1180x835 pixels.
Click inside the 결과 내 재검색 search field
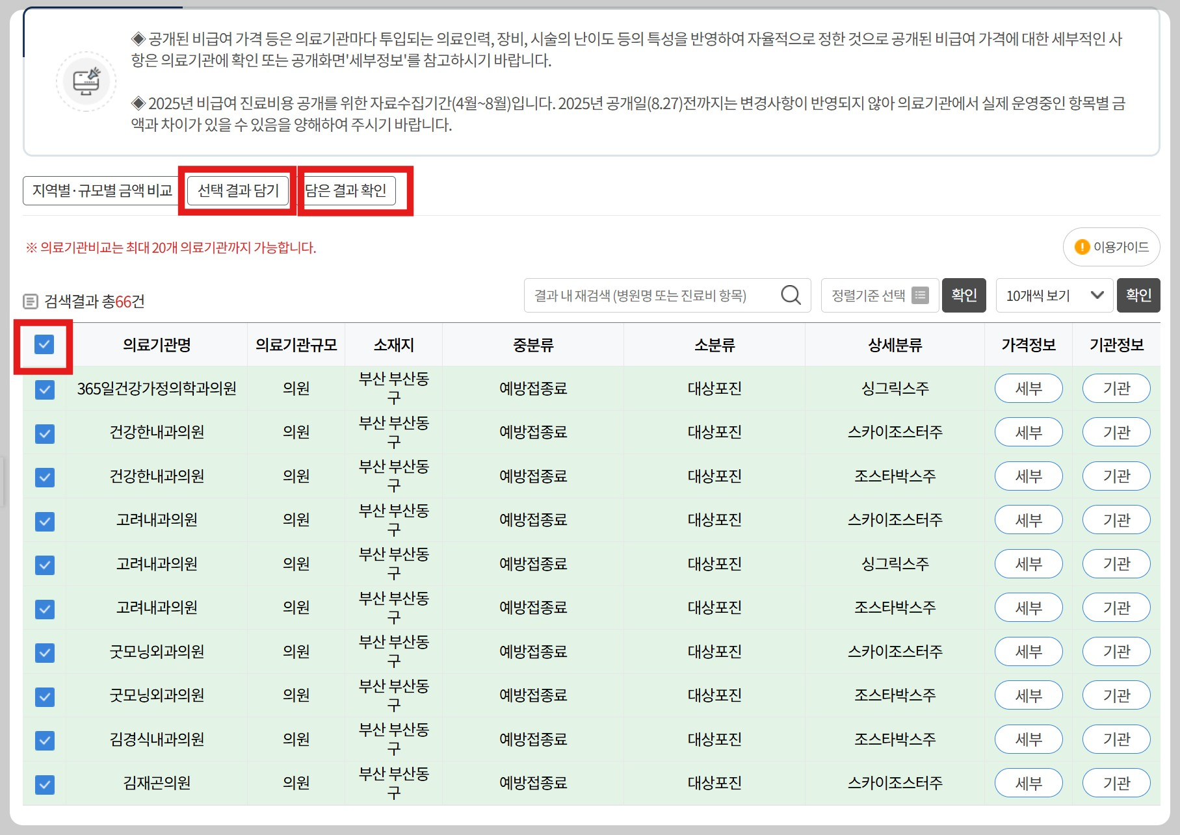coord(650,295)
